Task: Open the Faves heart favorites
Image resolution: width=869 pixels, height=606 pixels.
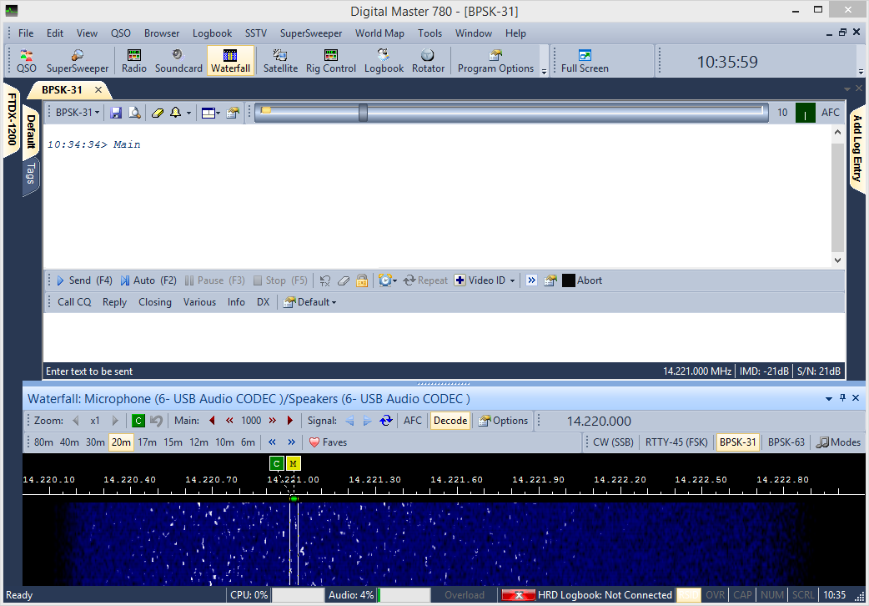Action: tap(328, 442)
